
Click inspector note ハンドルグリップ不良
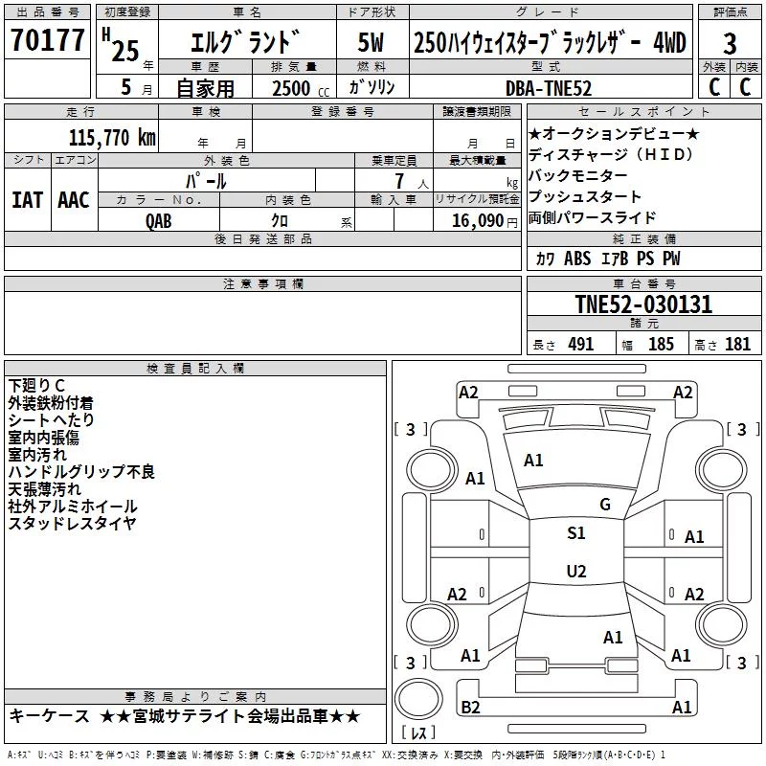(x=81, y=471)
